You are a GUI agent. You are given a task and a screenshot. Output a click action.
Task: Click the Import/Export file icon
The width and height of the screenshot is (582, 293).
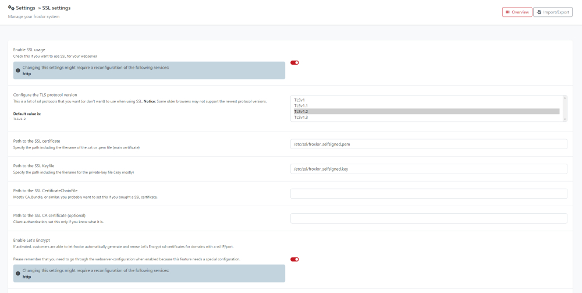[x=538, y=12]
